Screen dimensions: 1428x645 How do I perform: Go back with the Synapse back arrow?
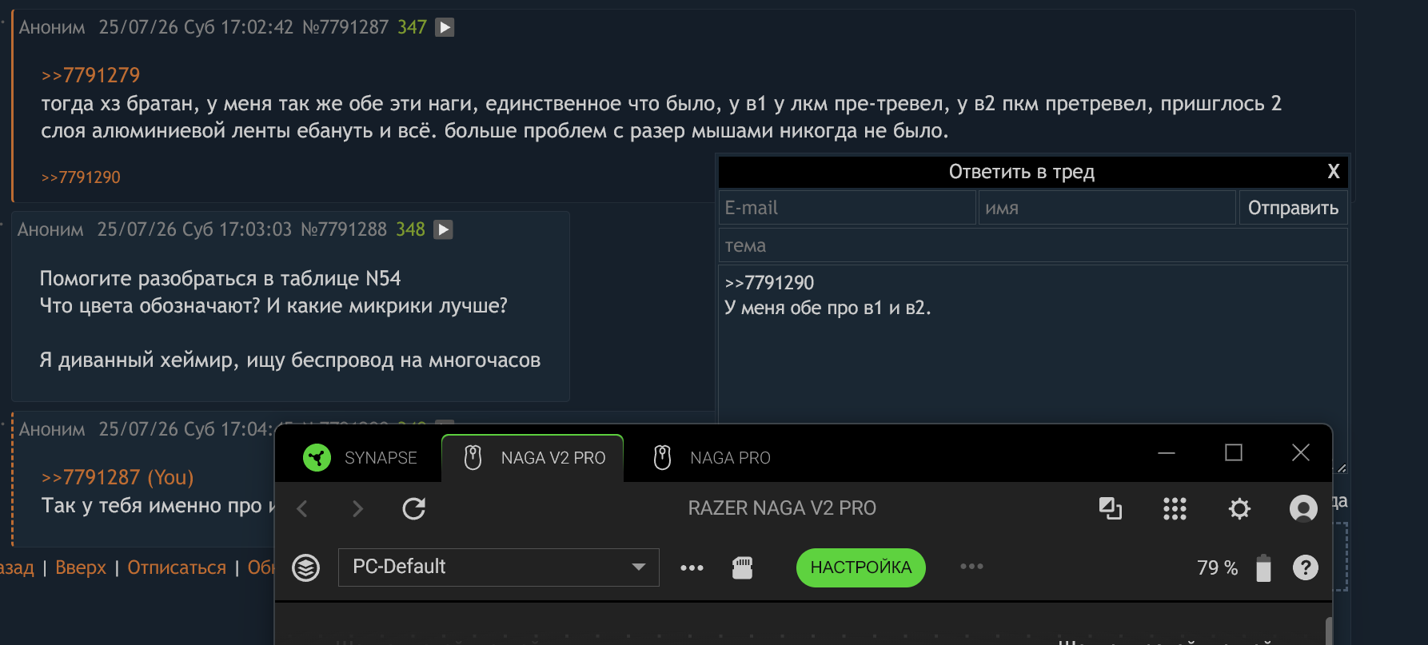point(302,508)
